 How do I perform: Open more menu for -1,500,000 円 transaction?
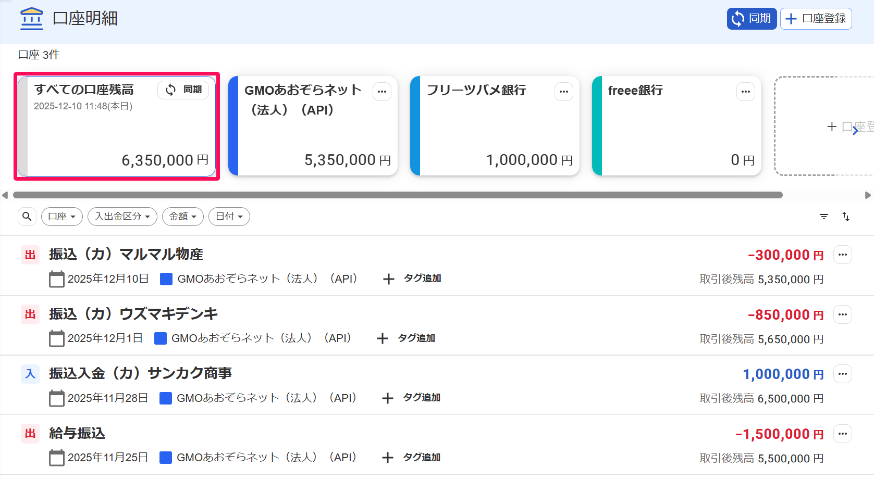tap(843, 434)
